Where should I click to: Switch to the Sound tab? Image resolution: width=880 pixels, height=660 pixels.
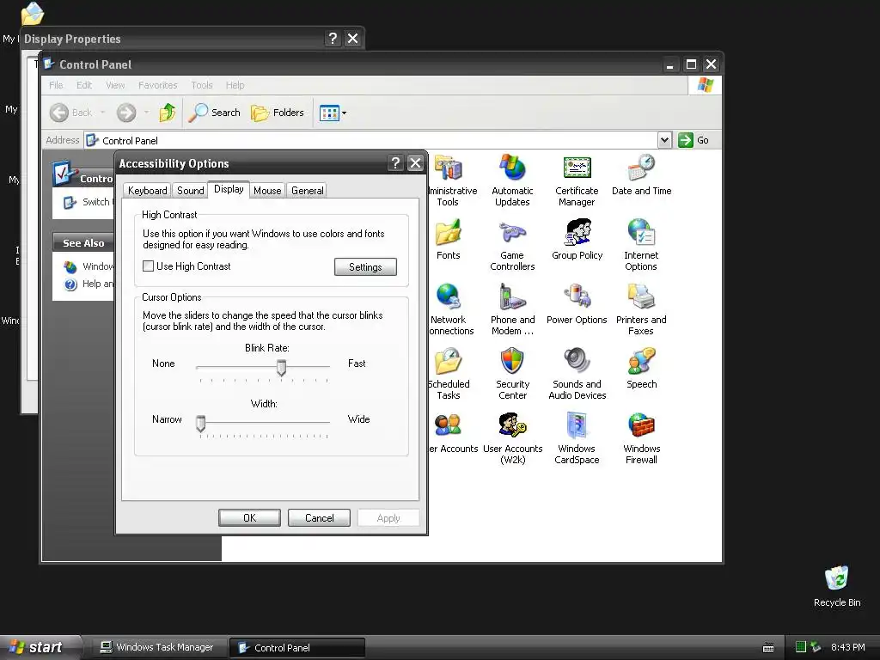click(190, 190)
